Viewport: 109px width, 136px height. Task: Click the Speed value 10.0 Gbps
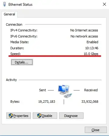coord(91,54)
